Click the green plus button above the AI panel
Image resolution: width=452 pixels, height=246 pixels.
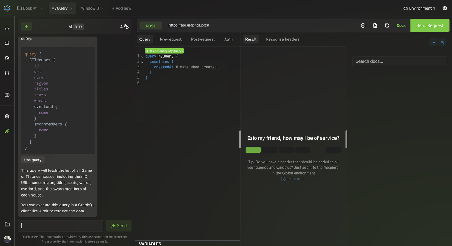(26, 26)
